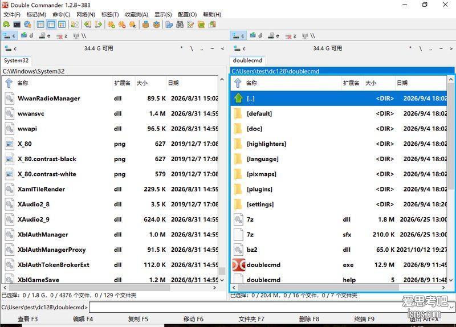Viewport: 456px width, 327px height.
Task: Click the invert selection toolbar icon
Action: click(x=133, y=24)
